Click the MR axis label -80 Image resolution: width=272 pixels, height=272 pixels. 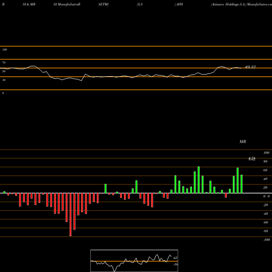coord(265,231)
